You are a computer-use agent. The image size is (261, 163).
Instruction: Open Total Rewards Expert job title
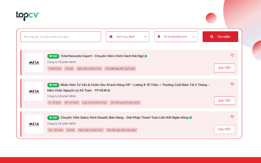click(x=102, y=56)
